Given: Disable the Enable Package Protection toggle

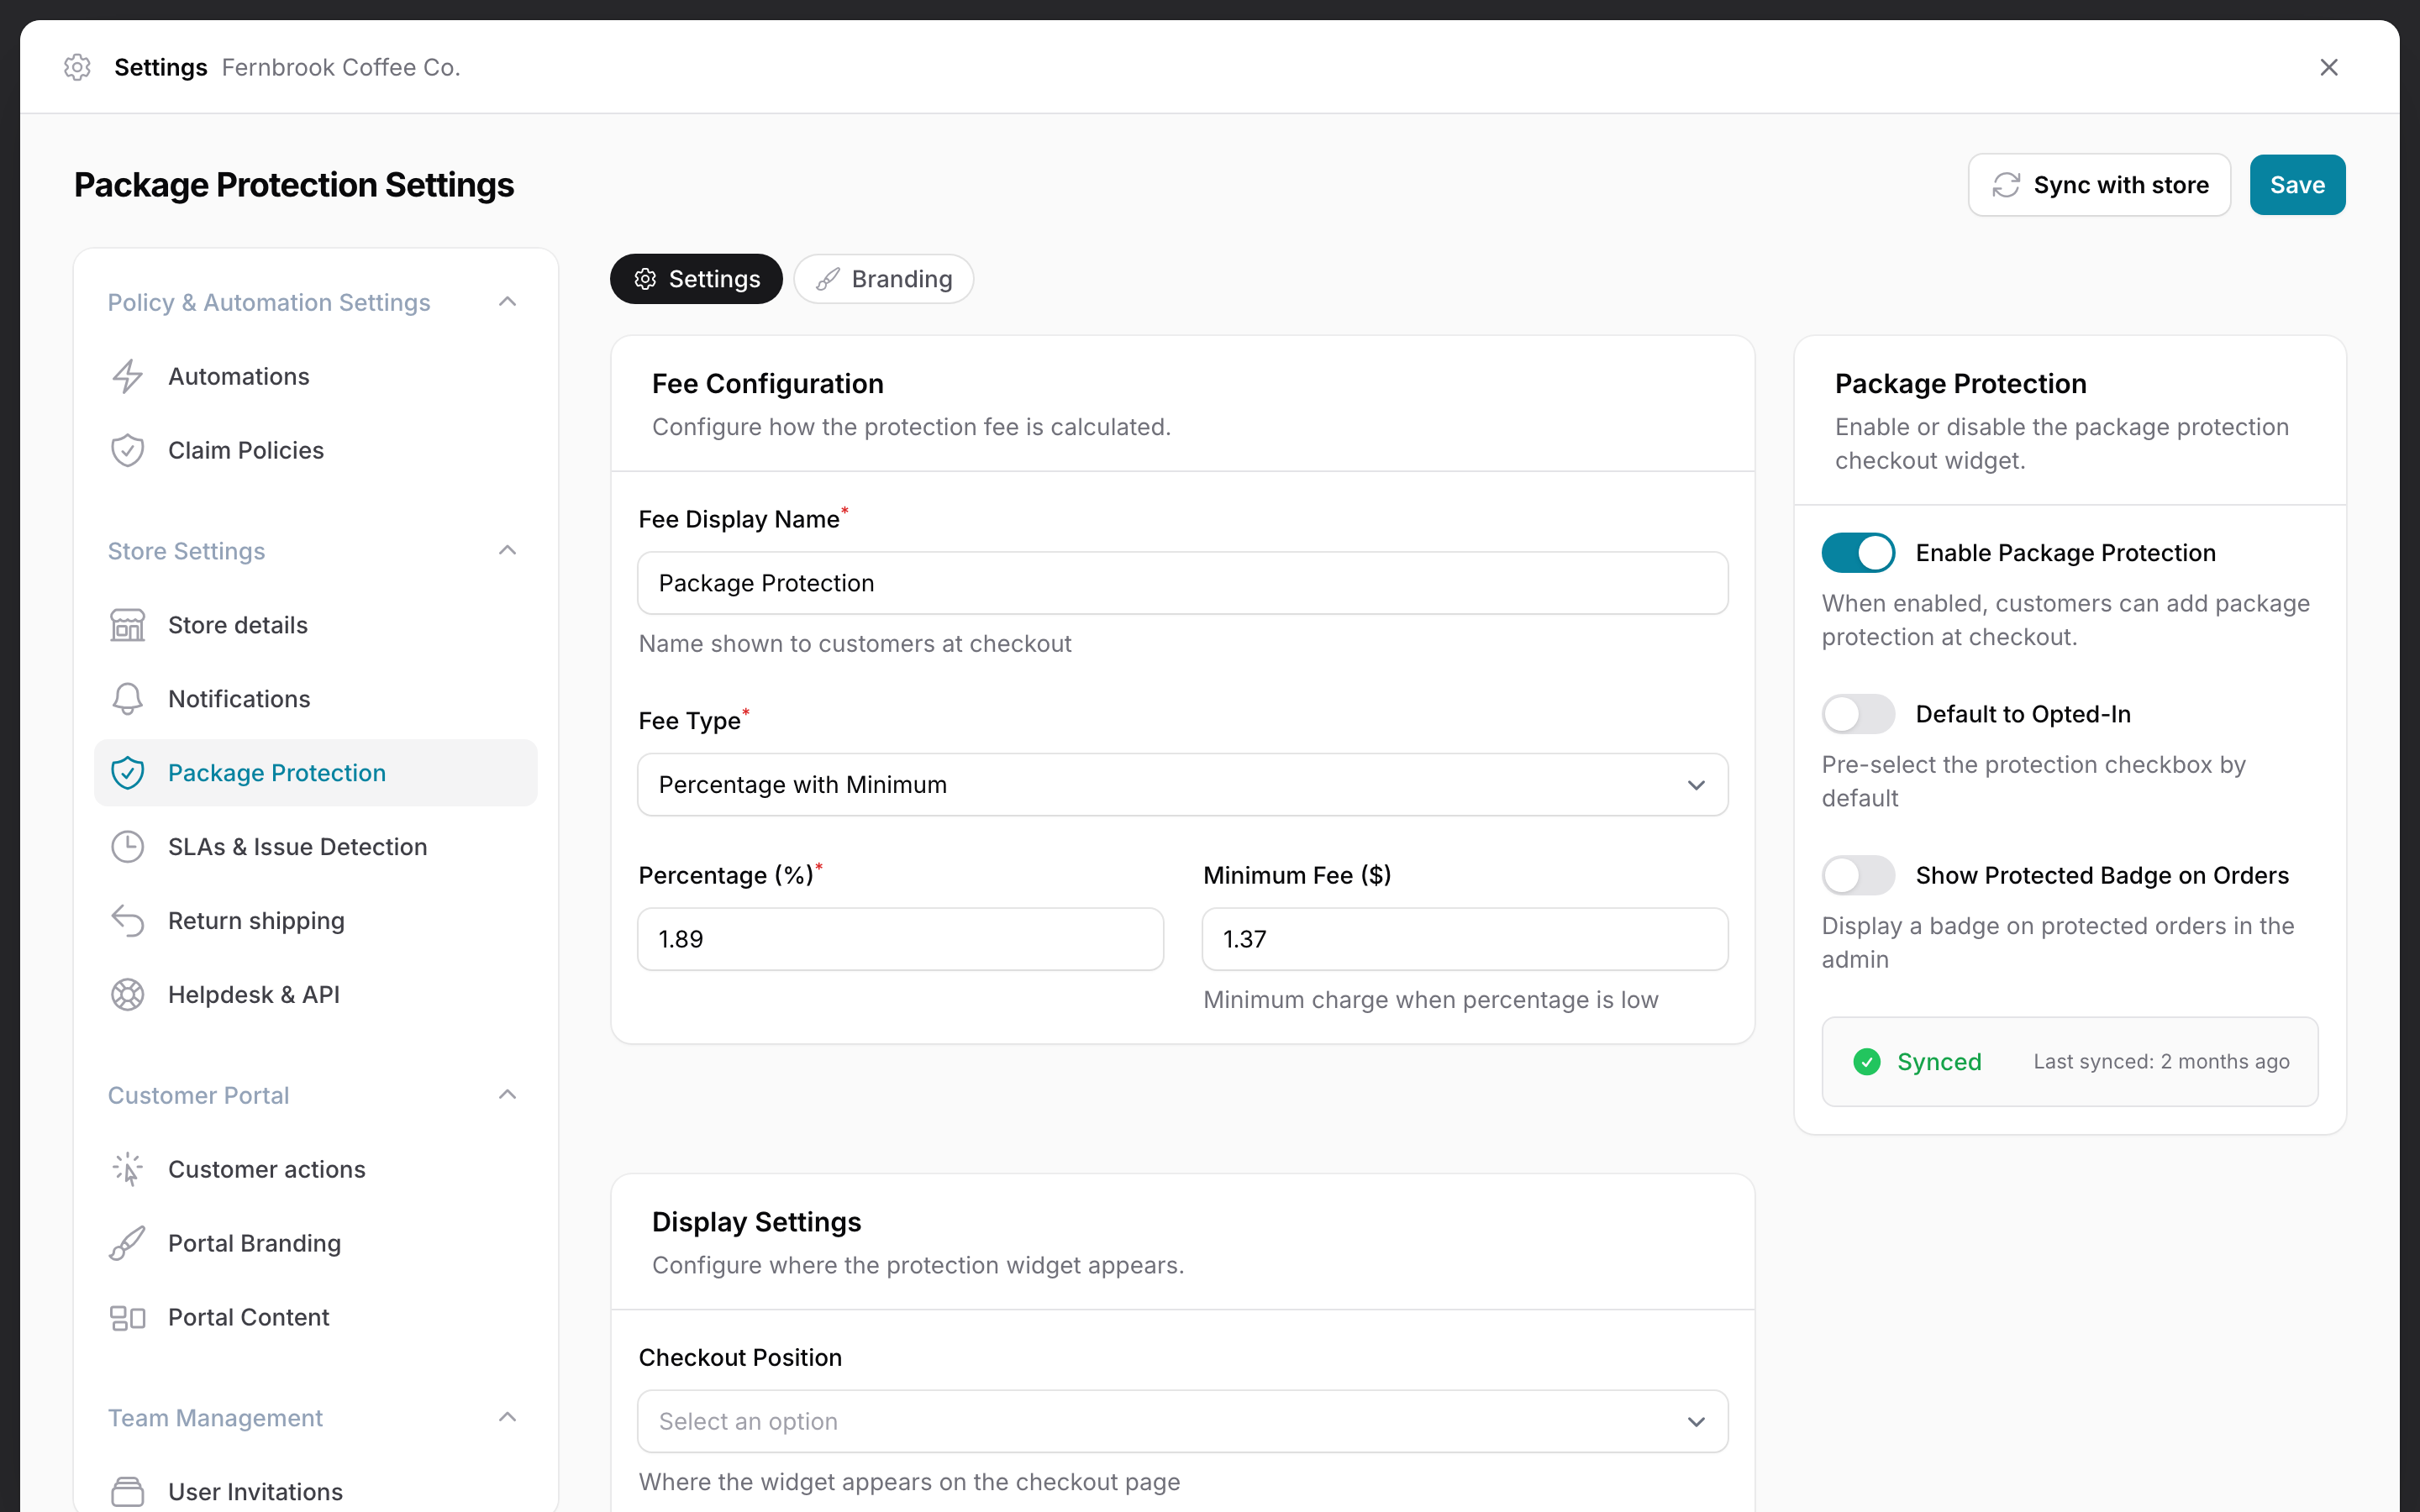Looking at the screenshot, I should pyautogui.click(x=1858, y=553).
